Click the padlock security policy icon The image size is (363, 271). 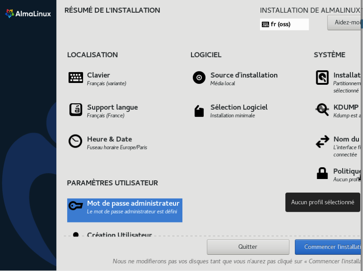pyautogui.click(x=322, y=174)
